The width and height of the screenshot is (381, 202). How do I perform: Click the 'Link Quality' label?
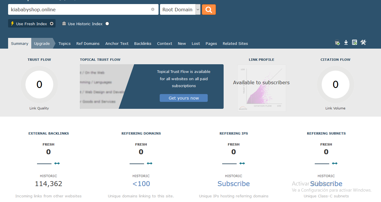click(39, 108)
